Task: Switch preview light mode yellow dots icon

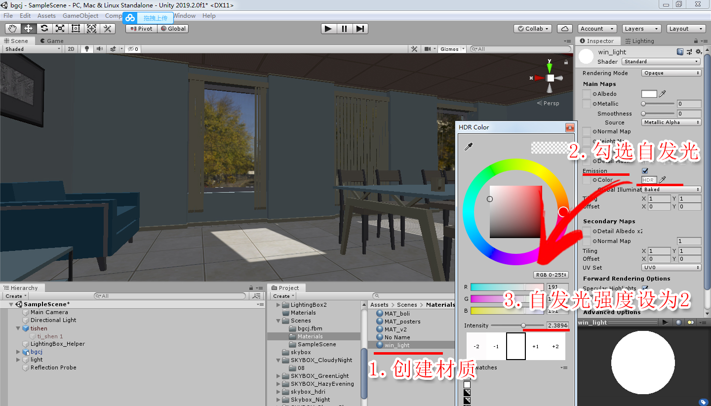Action: click(690, 323)
